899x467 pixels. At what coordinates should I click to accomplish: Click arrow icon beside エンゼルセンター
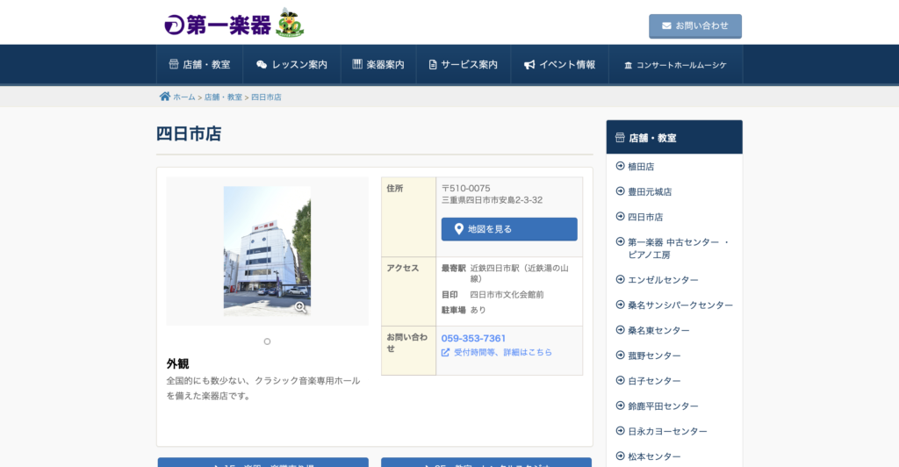620,280
